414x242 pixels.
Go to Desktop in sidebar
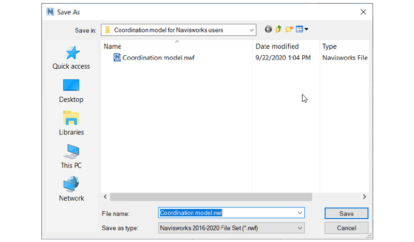click(x=71, y=90)
